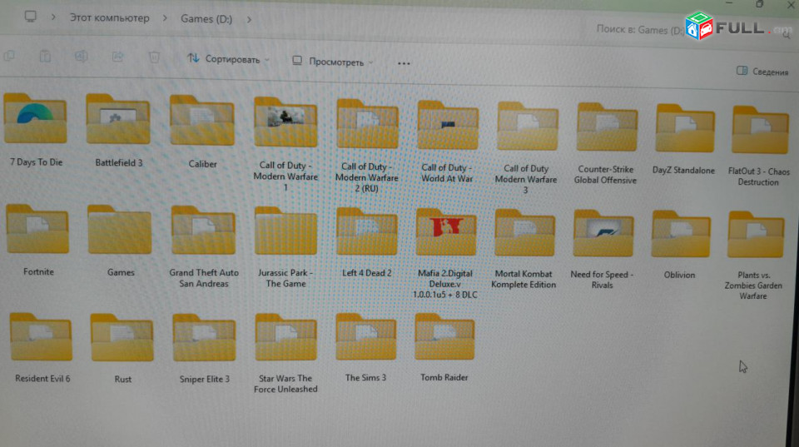Open the Oblivion folder icon
Viewport: 799px width, 447px height.
coord(681,234)
